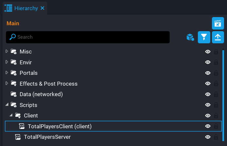Image resolution: width=227 pixels, height=146 pixels.
Task: Expand the Misc folder
Action: point(7,52)
